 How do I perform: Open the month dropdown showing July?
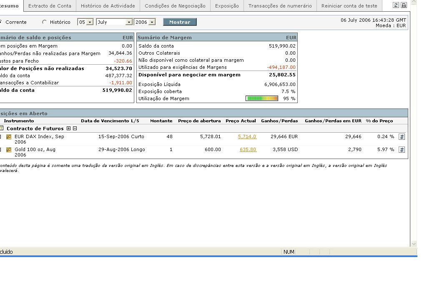(129, 22)
